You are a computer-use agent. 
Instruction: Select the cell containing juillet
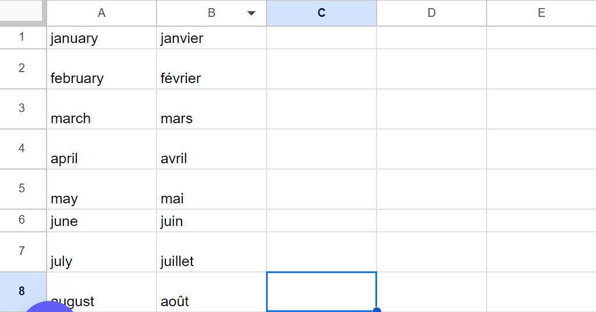pos(211,252)
